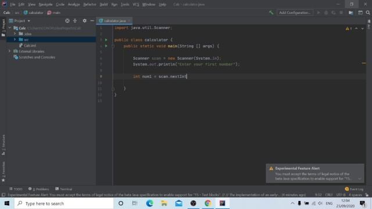Open the Edit menu
372x209 pixels.
click(22, 4)
